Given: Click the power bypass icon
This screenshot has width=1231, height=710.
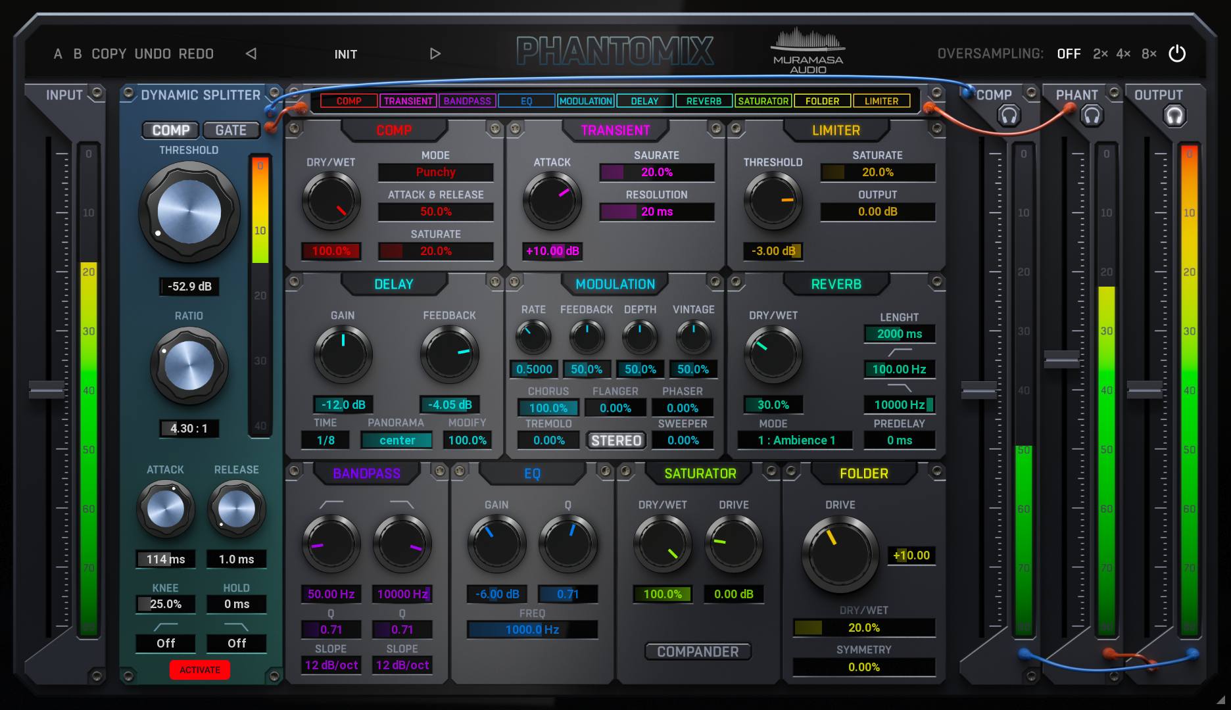Looking at the screenshot, I should point(1177,54).
